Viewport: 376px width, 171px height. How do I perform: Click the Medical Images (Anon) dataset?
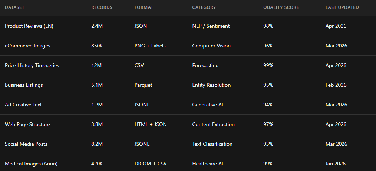31,164
